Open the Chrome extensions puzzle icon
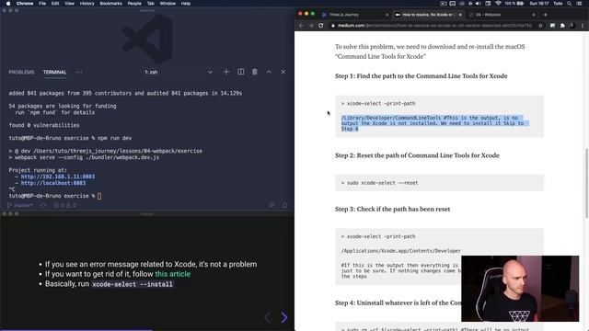Screen dimensions: 589x331 coord(562,26)
